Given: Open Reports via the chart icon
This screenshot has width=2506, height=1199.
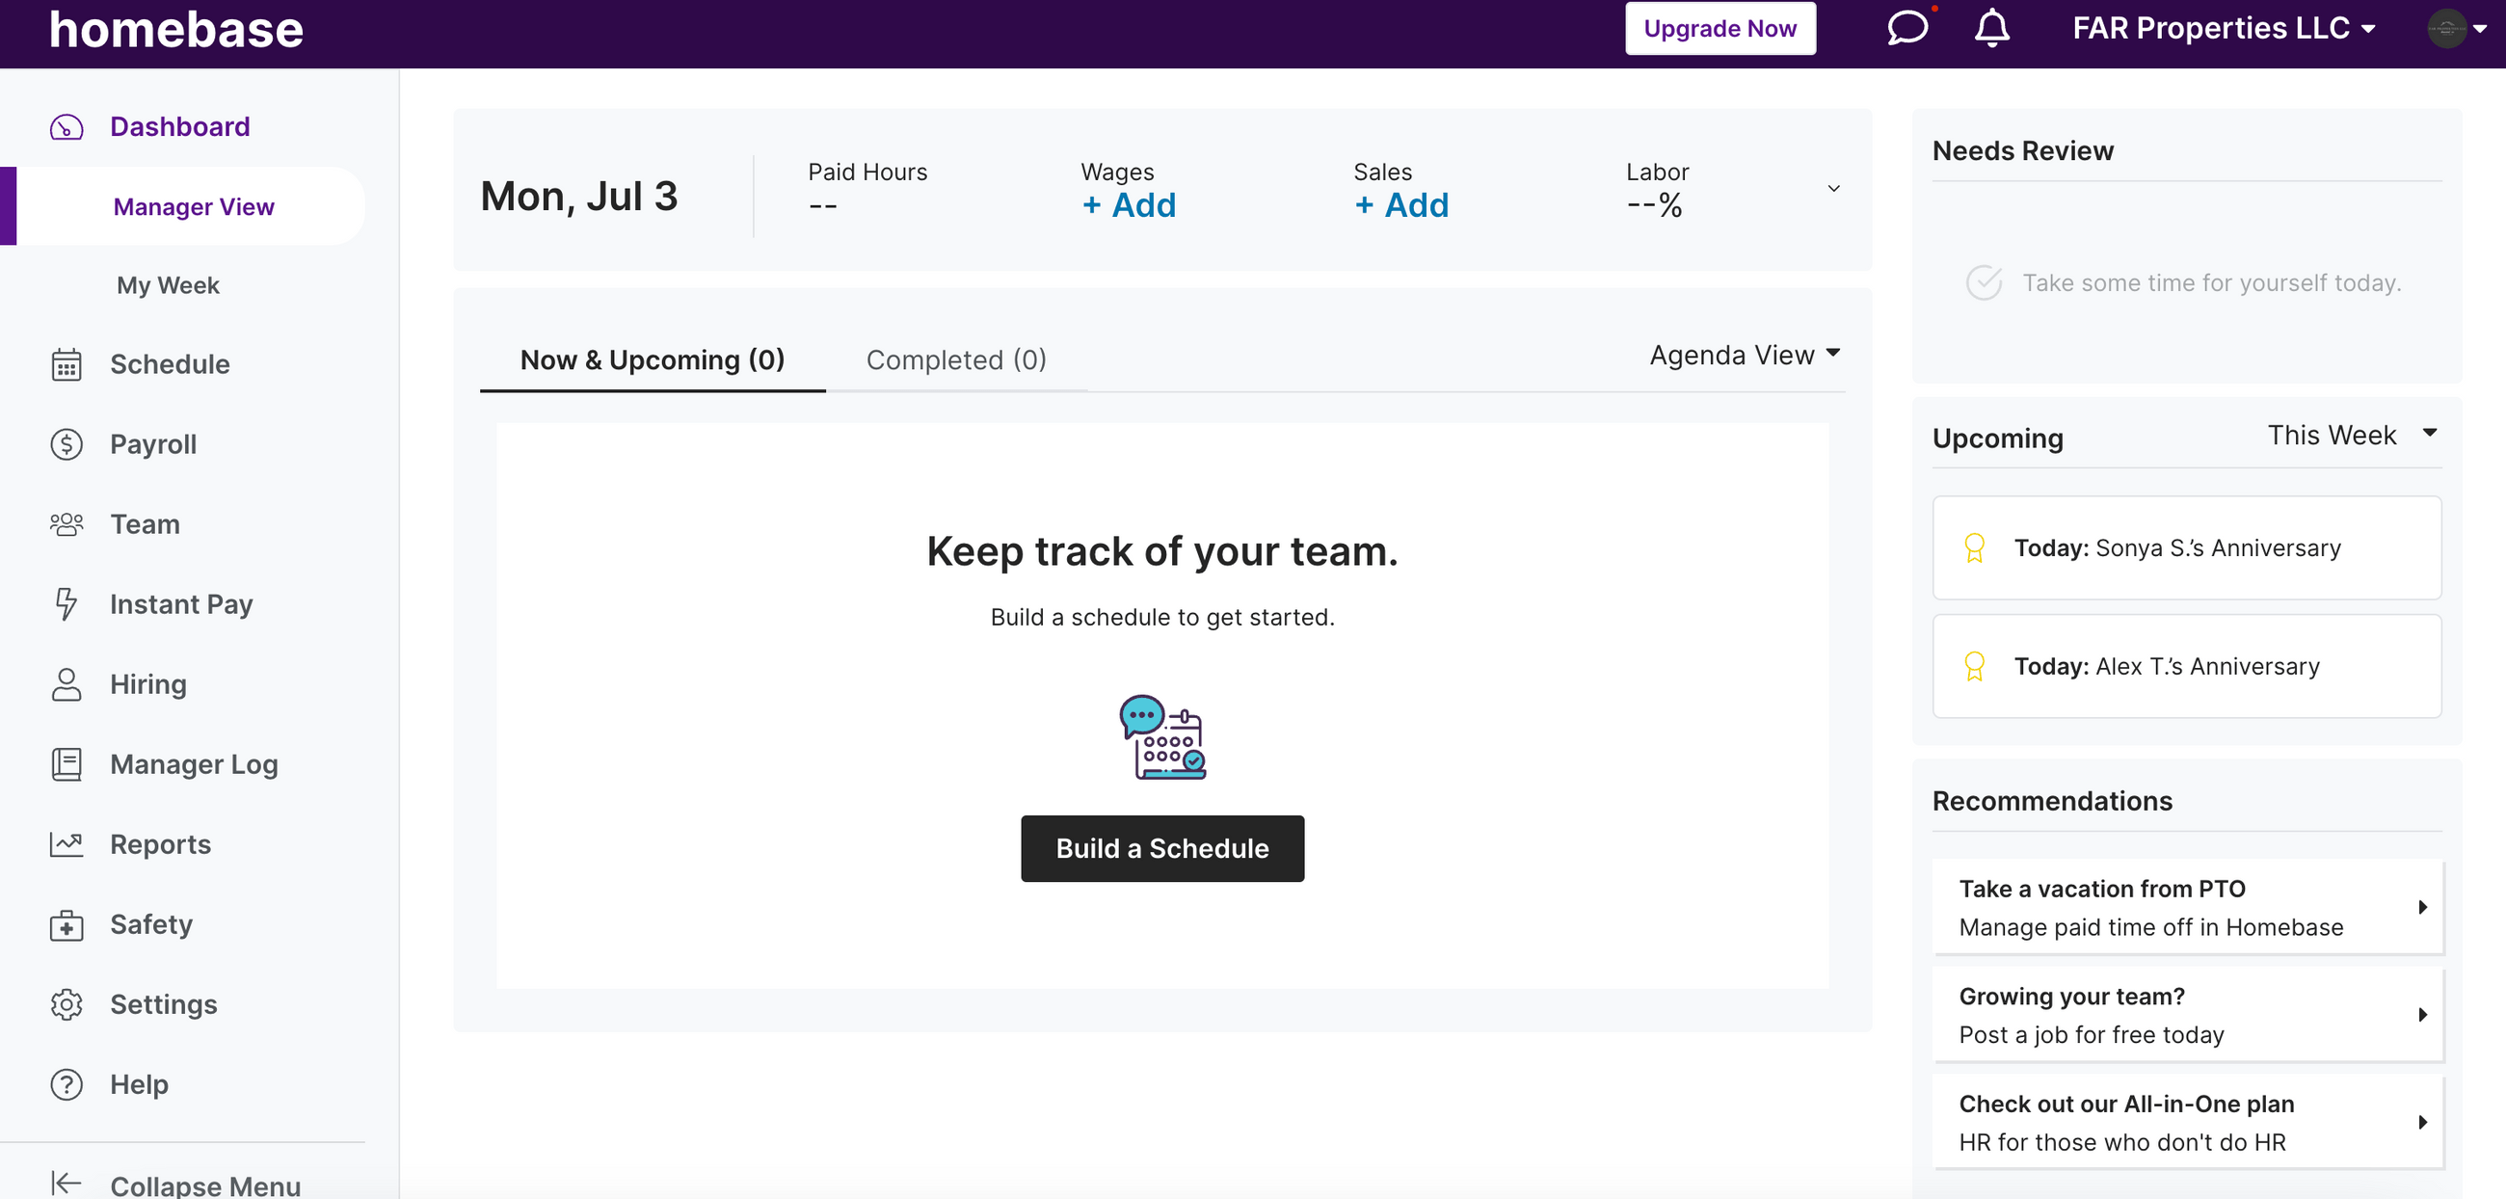Looking at the screenshot, I should click(66, 844).
